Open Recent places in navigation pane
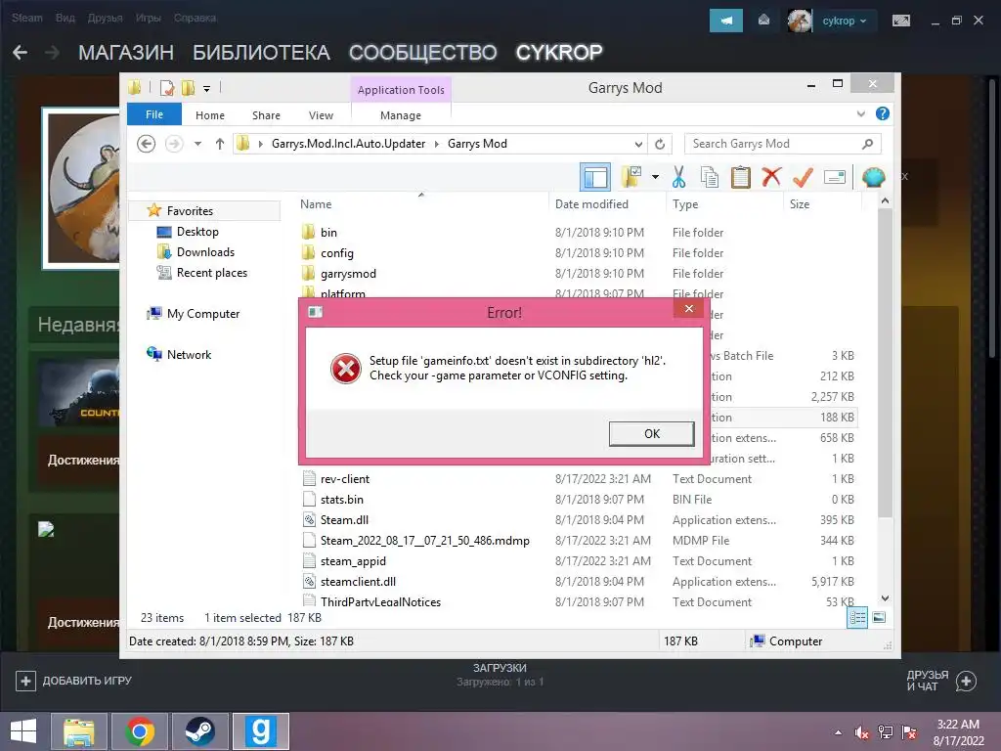Viewport: 1001px width, 751px height. tap(212, 273)
